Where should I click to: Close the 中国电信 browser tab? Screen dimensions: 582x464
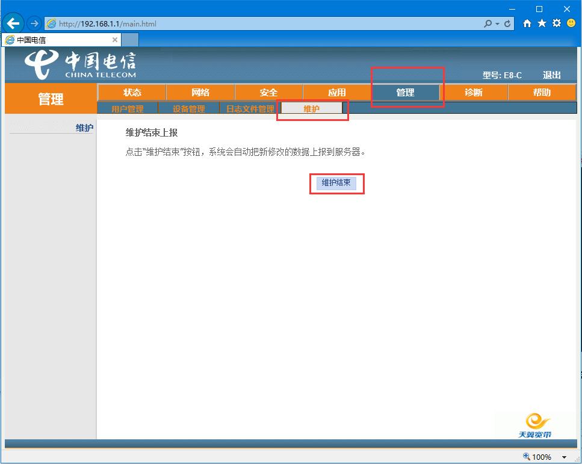tap(115, 40)
